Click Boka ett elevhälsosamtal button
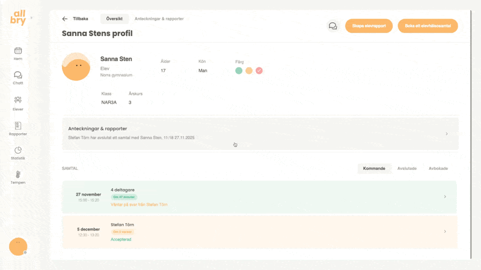481x270 pixels. point(427,26)
